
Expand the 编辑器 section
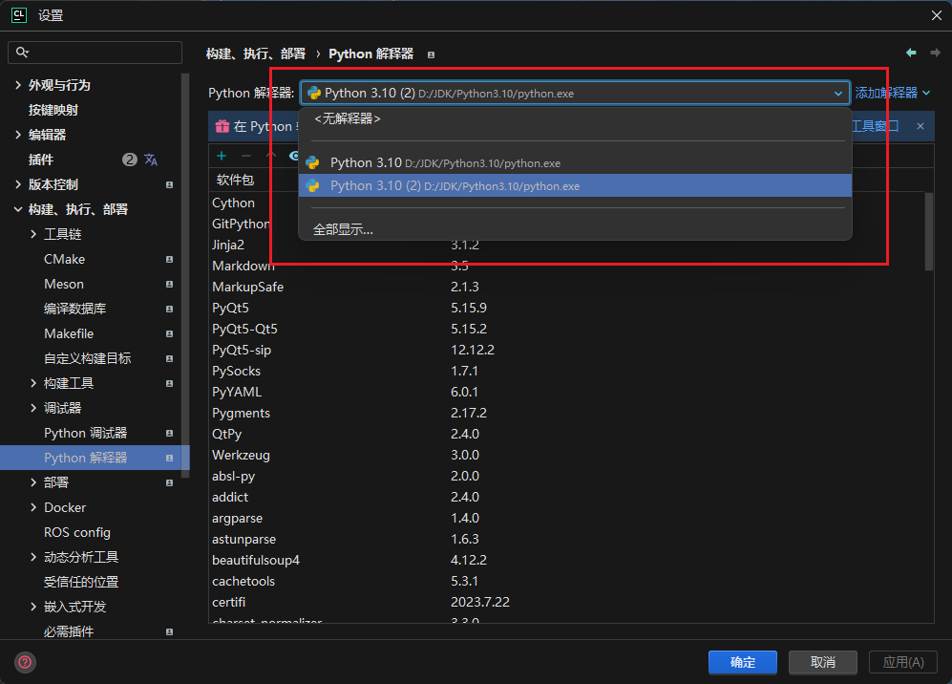coord(17,135)
